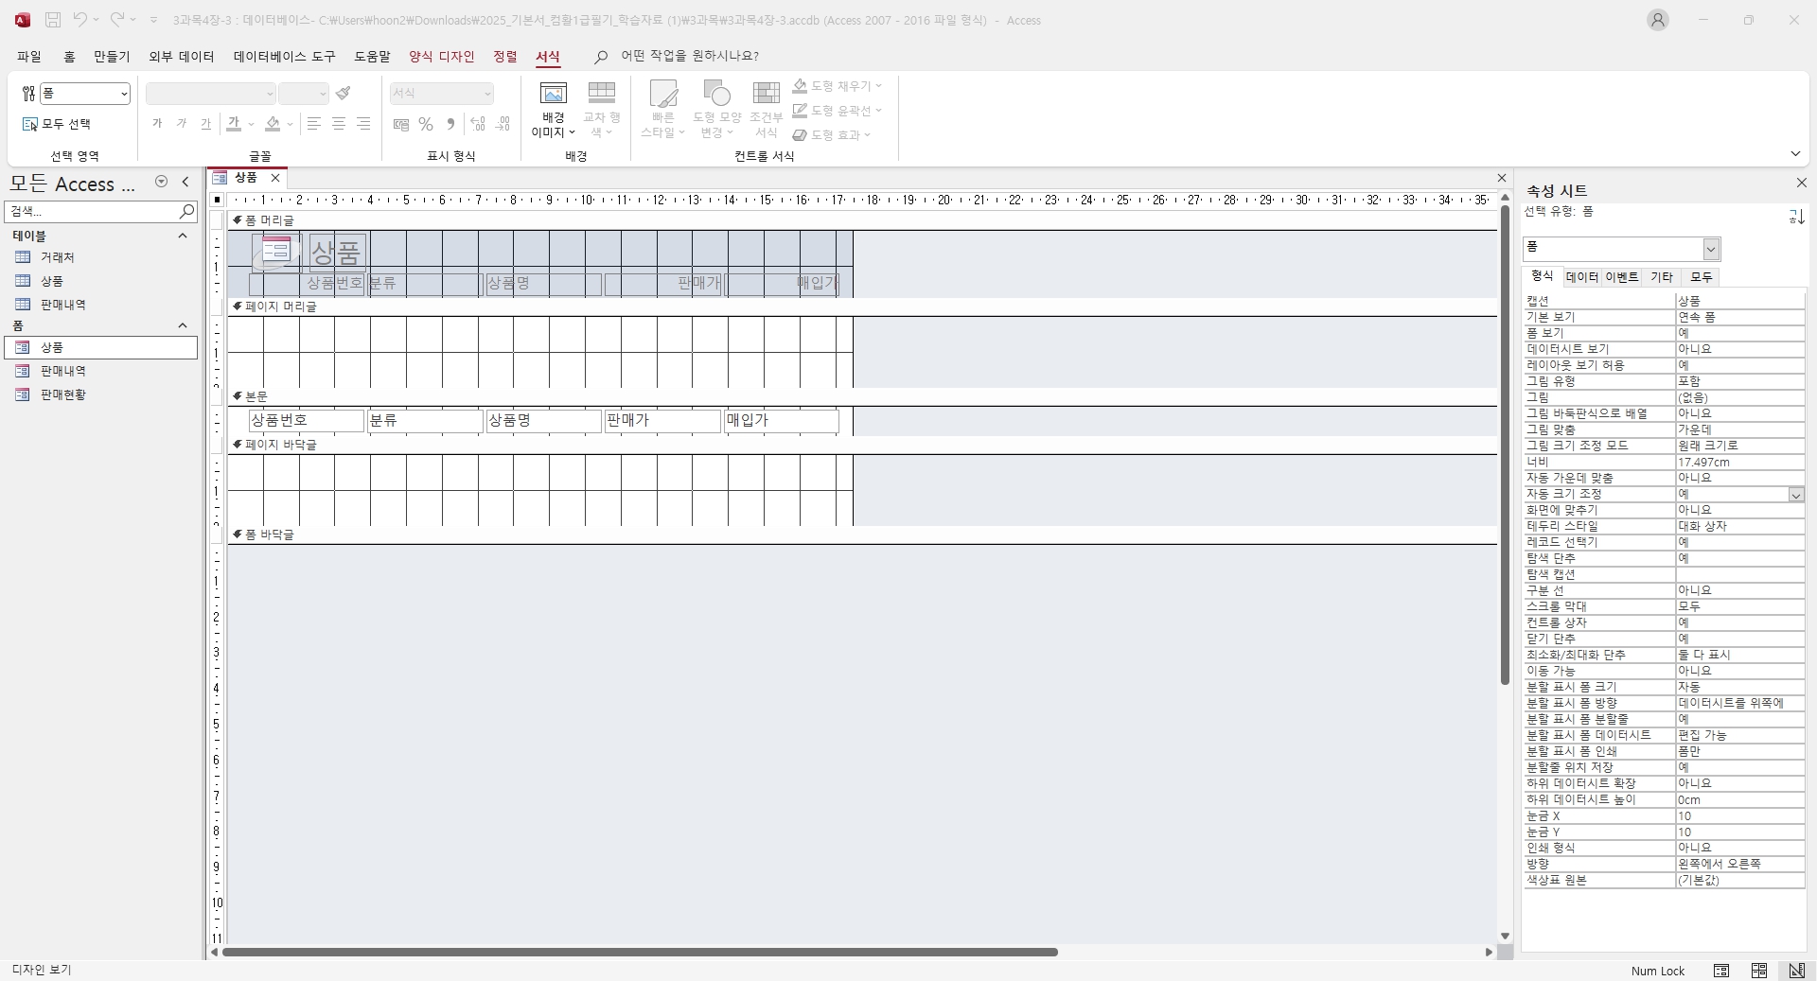Click the 모두 선택 button
The image size is (1817, 981).
57,124
